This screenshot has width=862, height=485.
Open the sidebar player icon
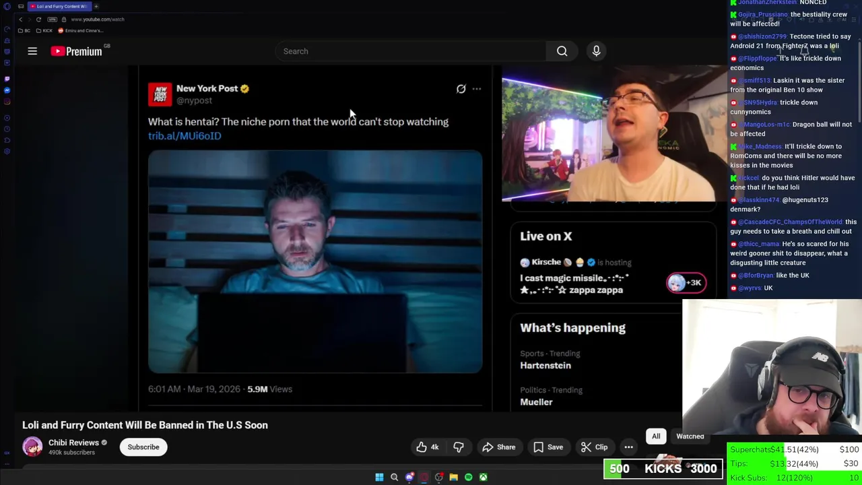tap(7, 118)
